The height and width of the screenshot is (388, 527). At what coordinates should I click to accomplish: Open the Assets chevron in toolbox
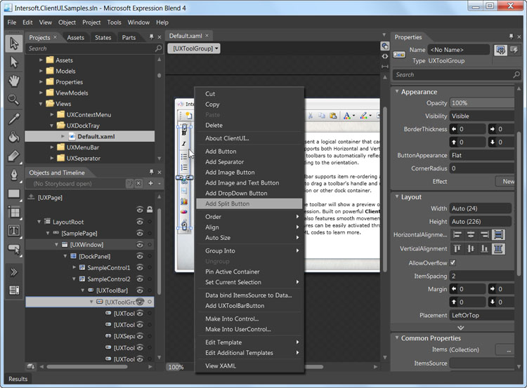coord(14,272)
